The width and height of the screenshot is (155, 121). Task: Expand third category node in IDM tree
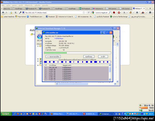(x=38, y=61)
